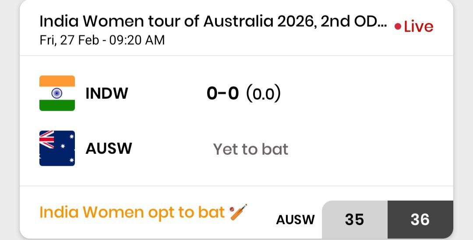Click the AUSW odds label
The height and width of the screenshot is (240, 473).
295,219
